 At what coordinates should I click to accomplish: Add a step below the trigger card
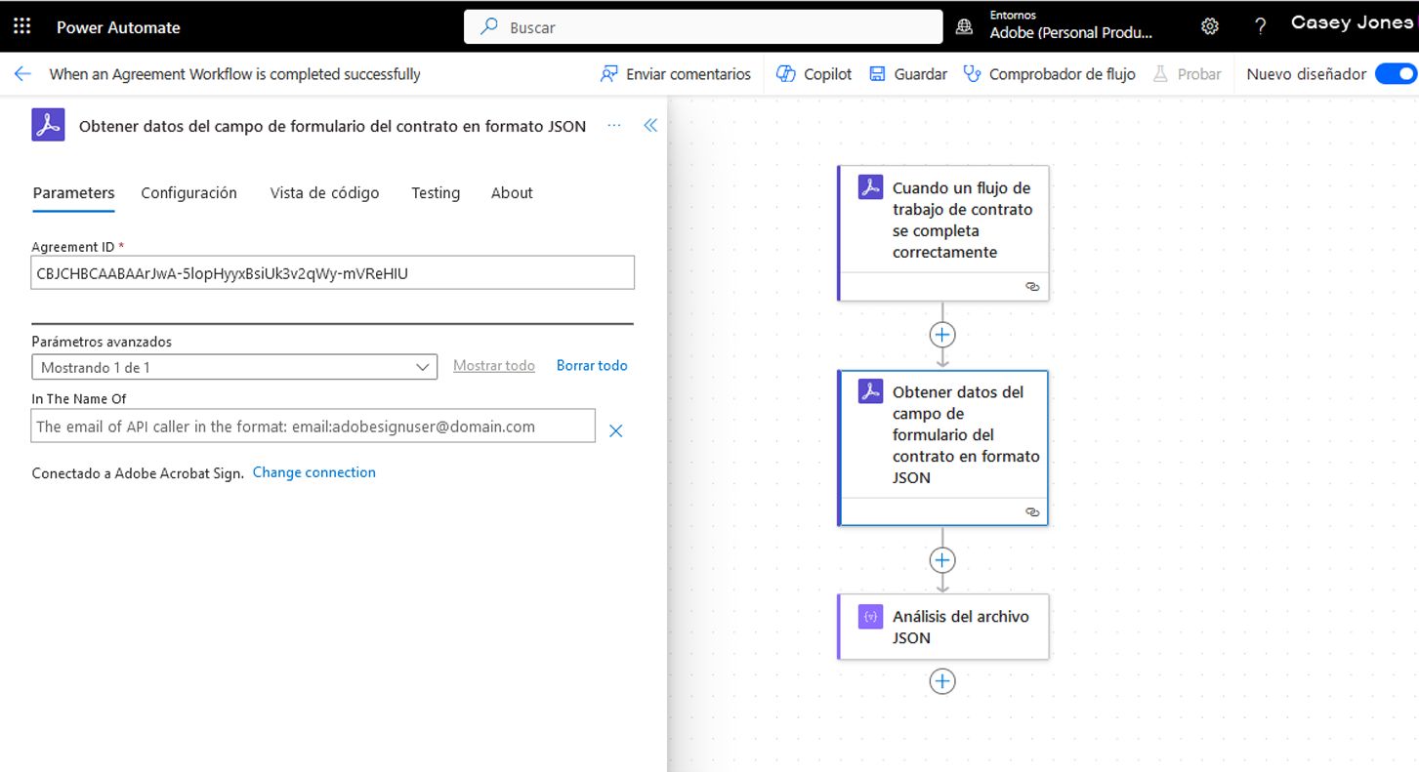tap(942, 335)
